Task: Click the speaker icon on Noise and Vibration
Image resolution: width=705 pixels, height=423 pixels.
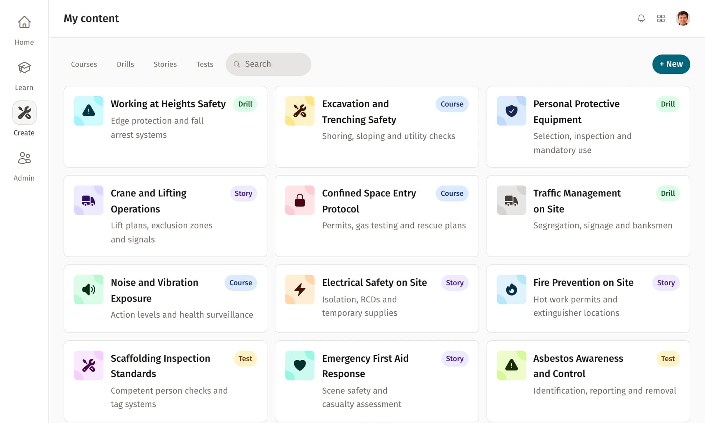Action: (x=88, y=289)
